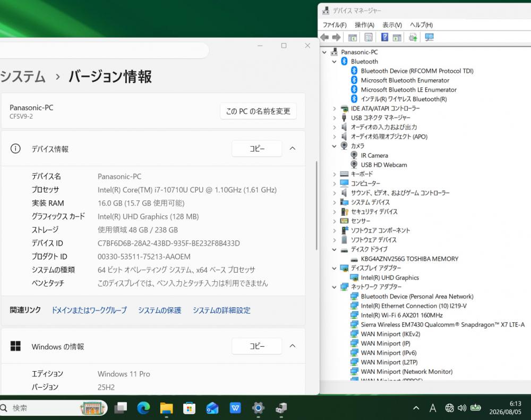Collapse the Windows の情報 section chevron
Viewport: 531px width, 420px height.
(x=293, y=346)
